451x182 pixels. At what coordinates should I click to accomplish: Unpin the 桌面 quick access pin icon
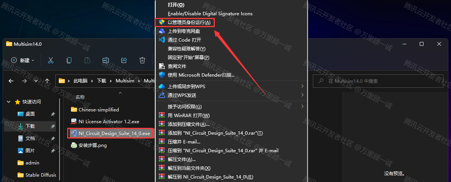pos(53,114)
